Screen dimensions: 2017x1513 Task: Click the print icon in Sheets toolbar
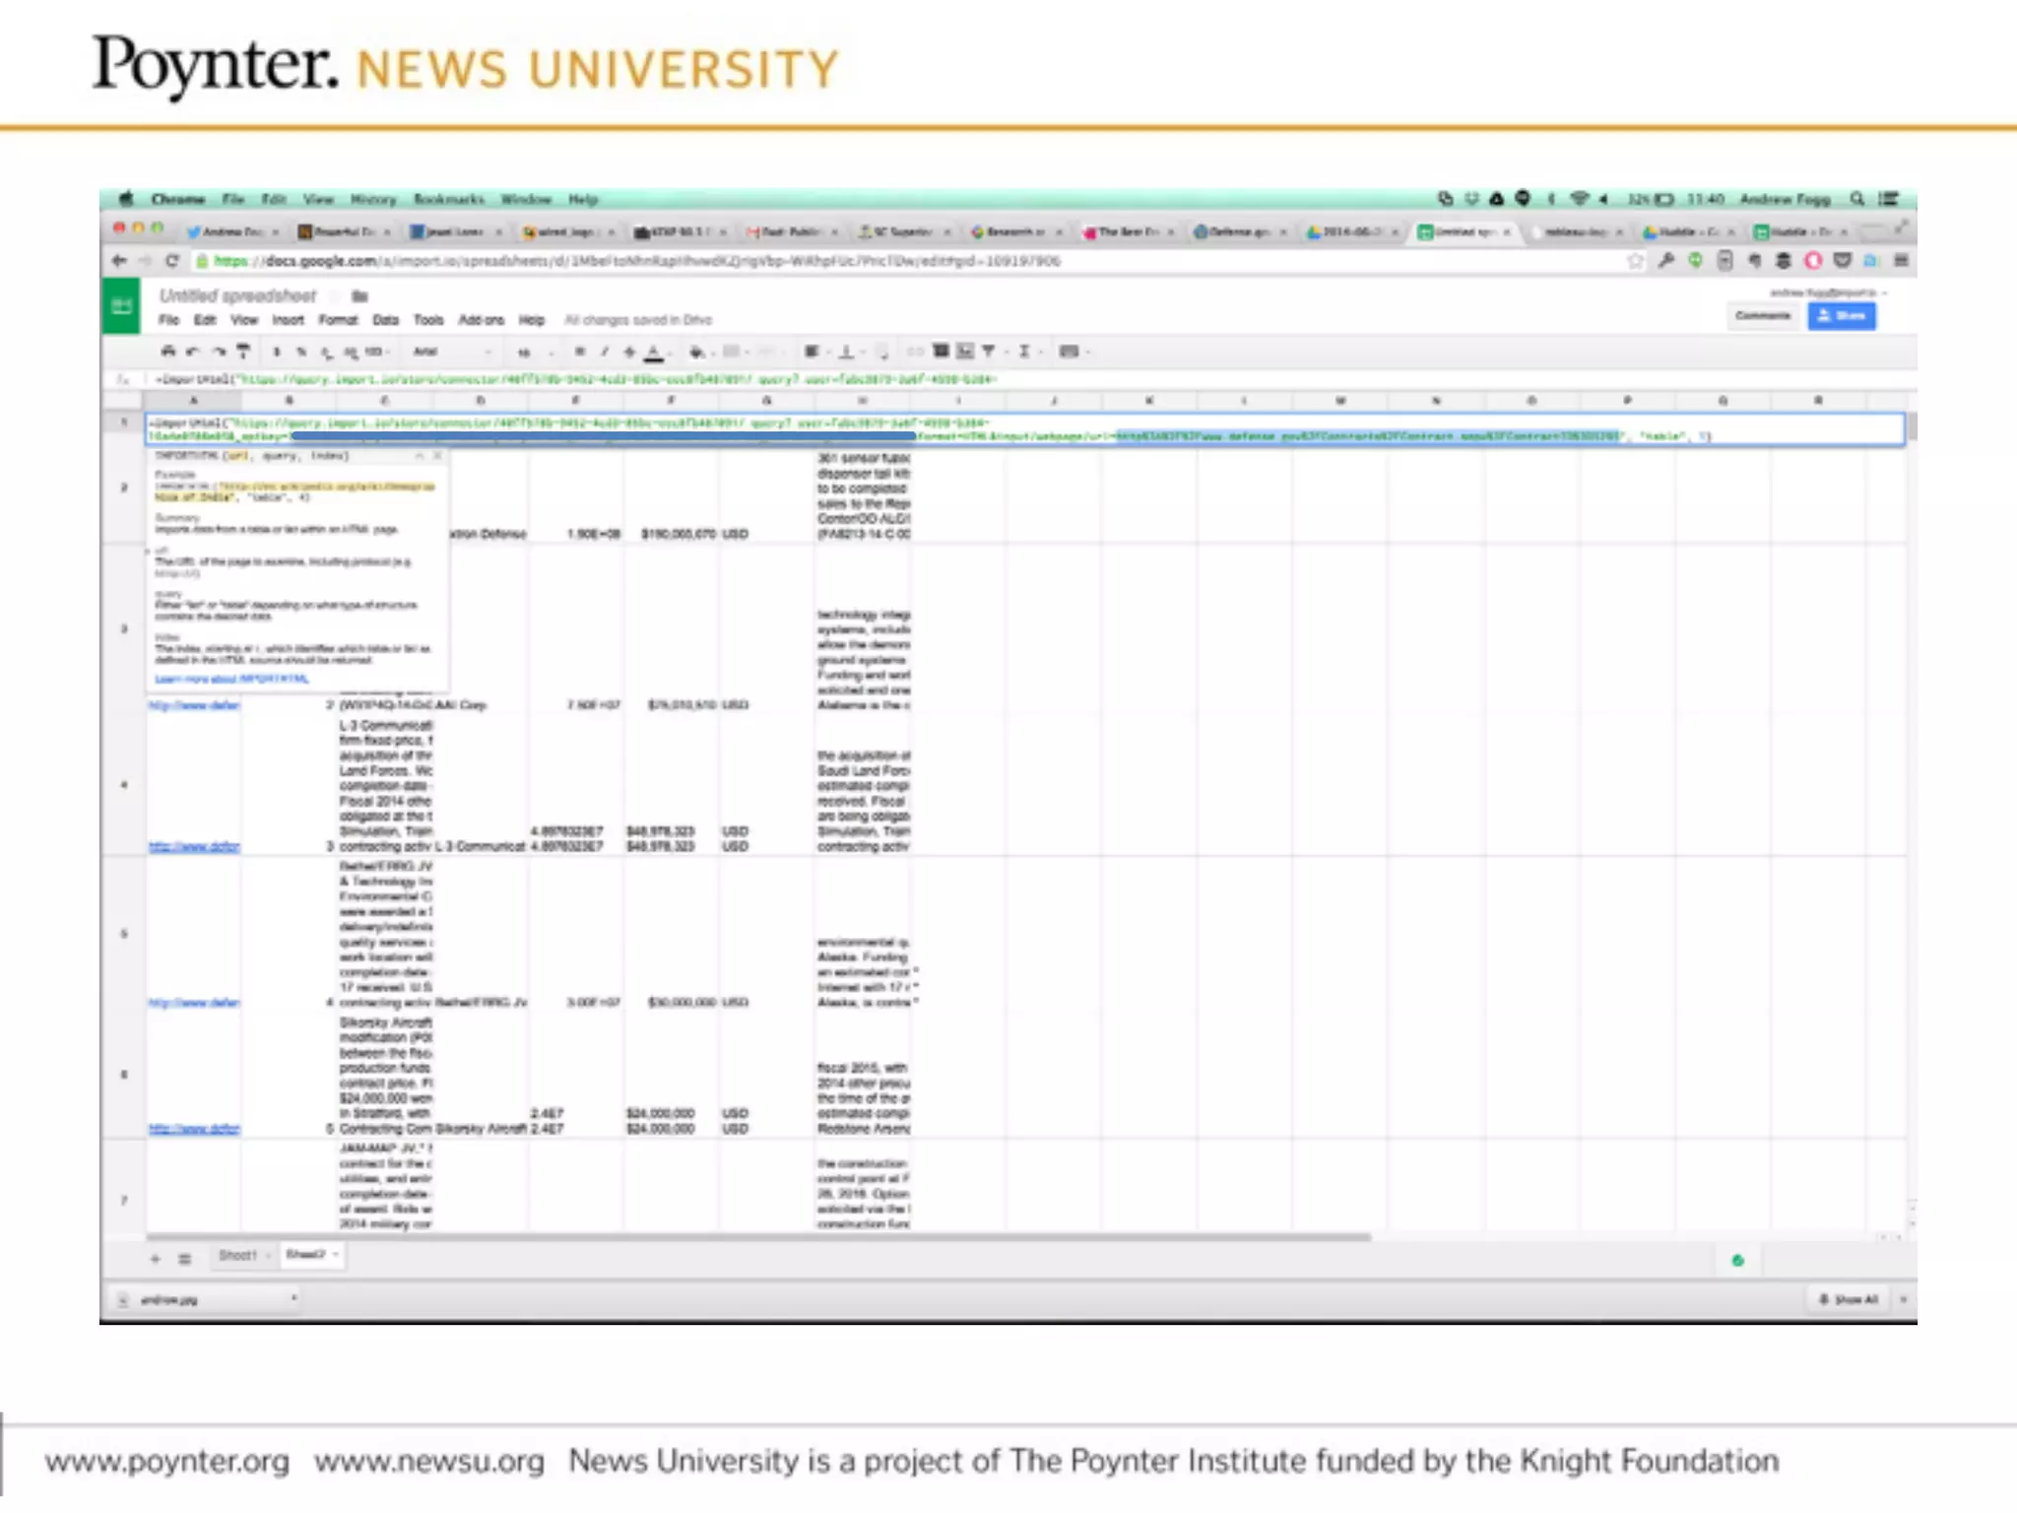click(x=168, y=352)
